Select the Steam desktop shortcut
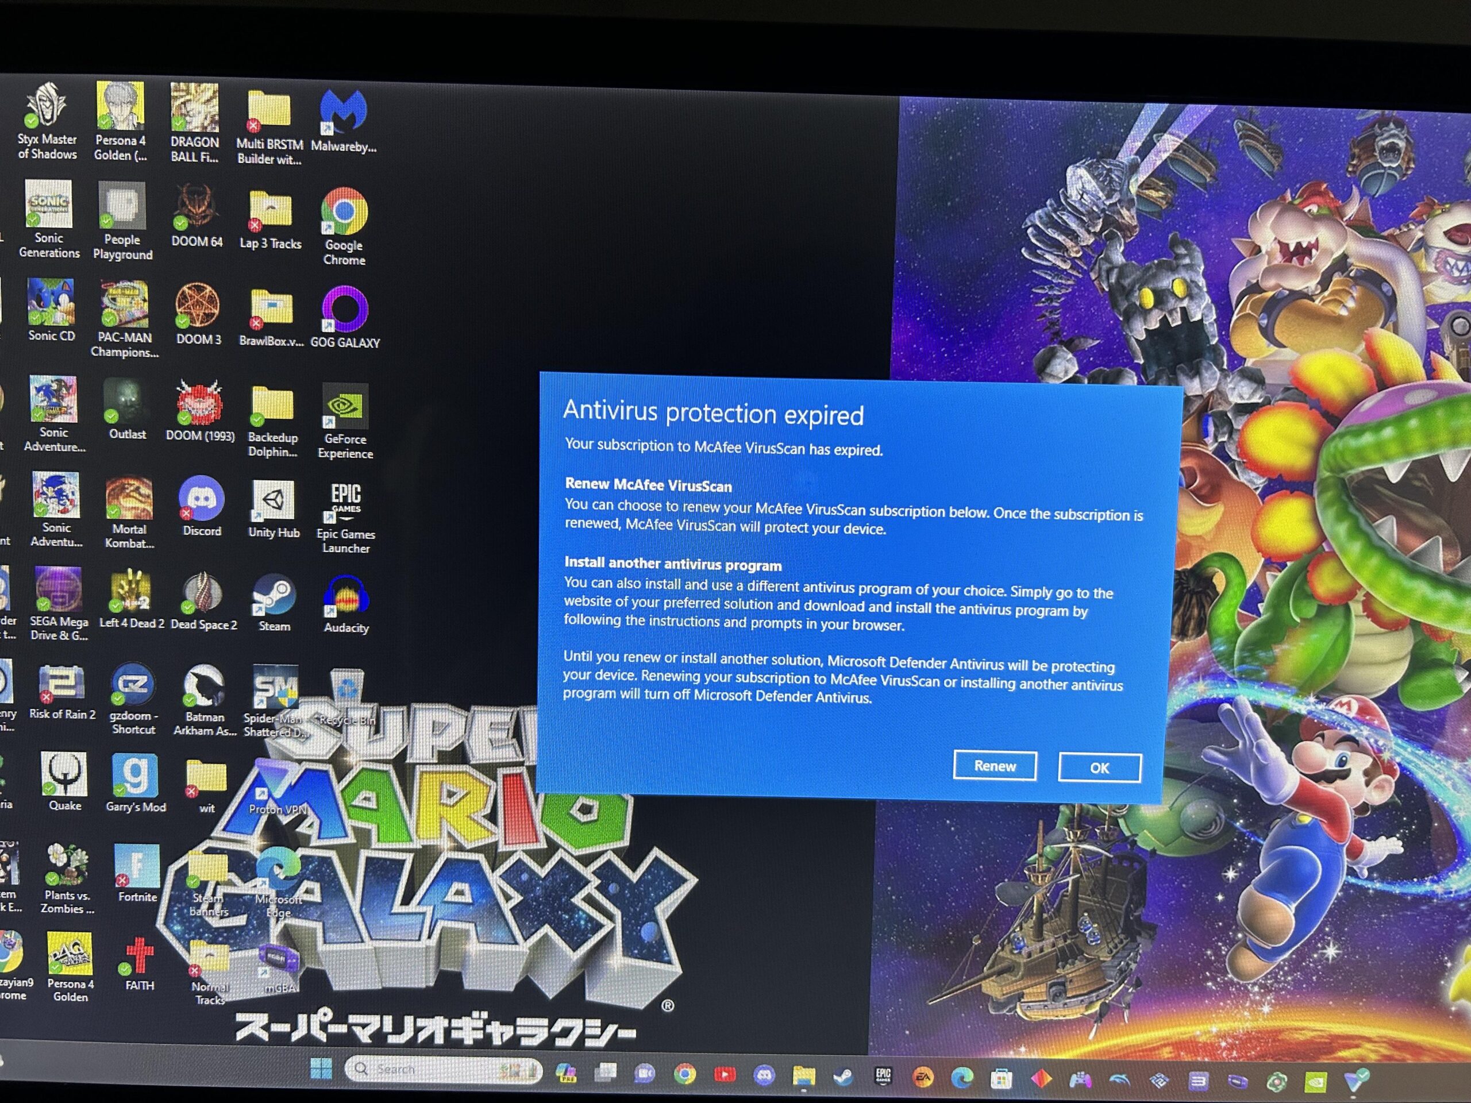The width and height of the screenshot is (1471, 1103). pyautogui.click(x=274, y=603)
